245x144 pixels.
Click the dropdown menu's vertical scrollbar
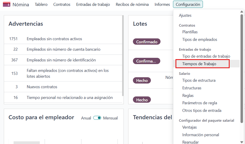tap(242, 65)
